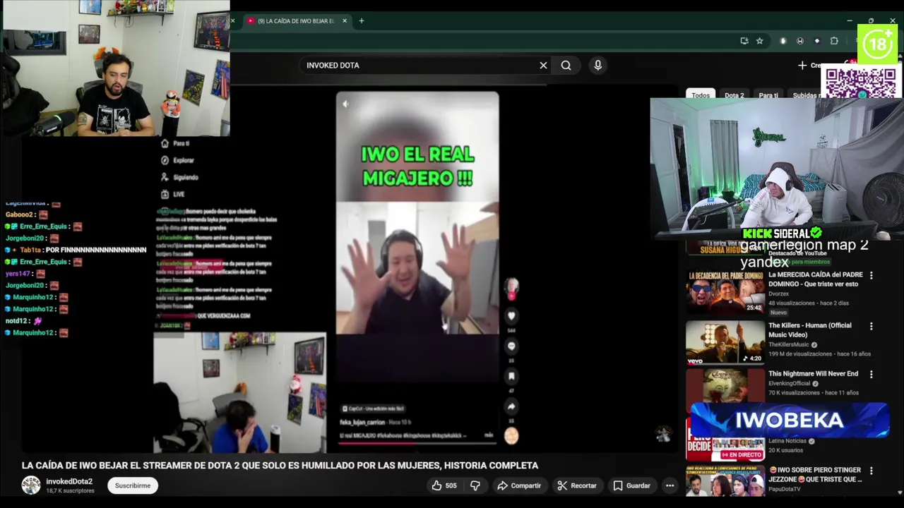Click the Nuevo badge under Dvorzex video

(778, 313)
